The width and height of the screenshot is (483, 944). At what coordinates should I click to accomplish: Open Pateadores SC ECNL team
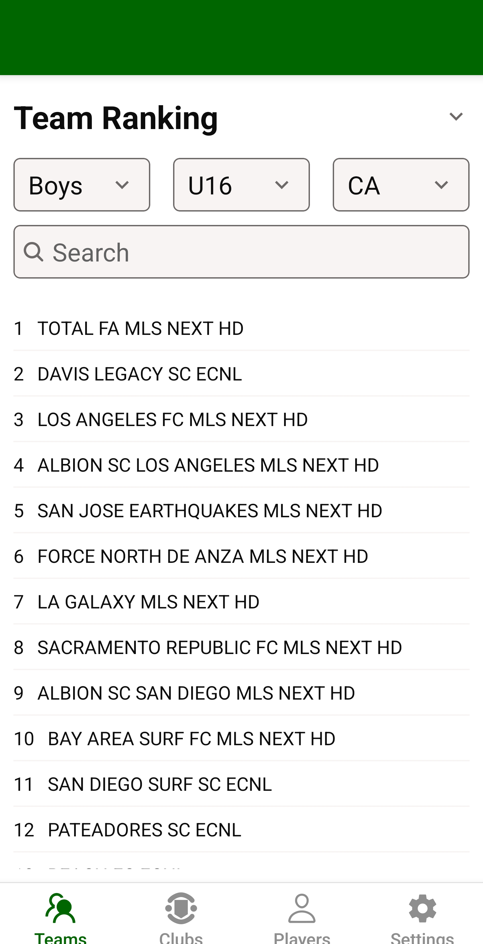point(145,830)
